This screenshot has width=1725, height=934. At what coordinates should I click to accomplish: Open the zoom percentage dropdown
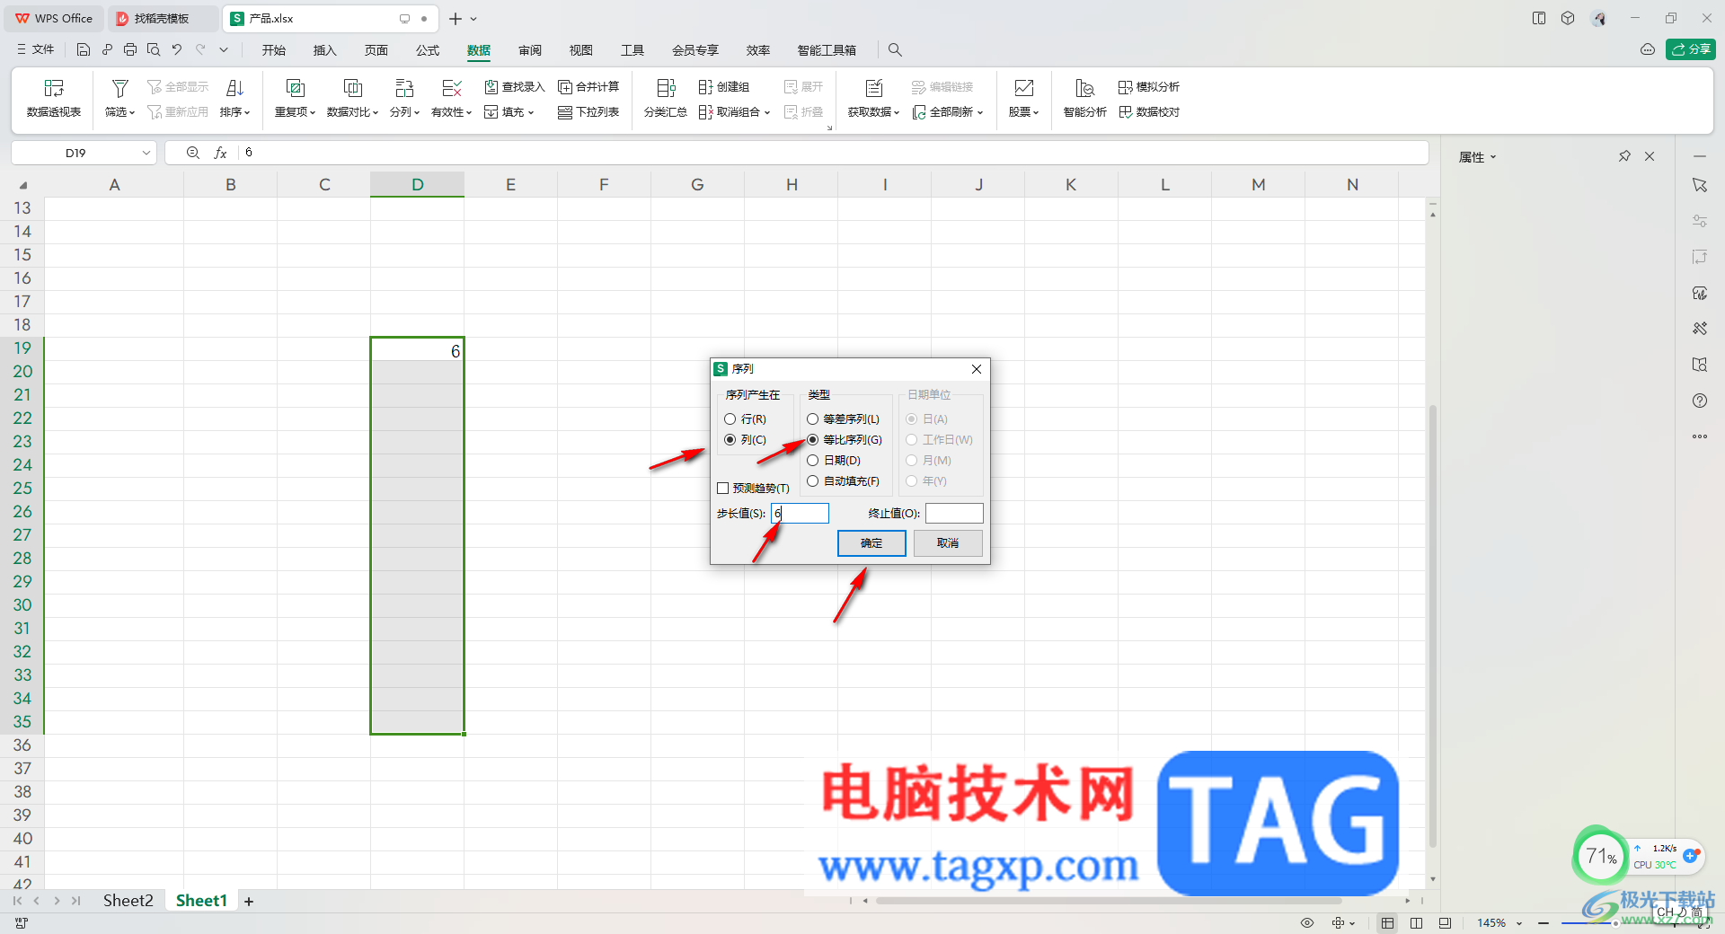pyautogui.click(x=1519, y=923)
